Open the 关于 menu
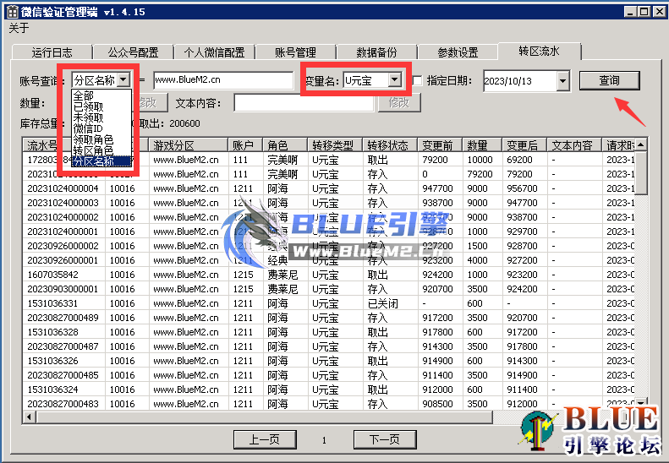The height and width of the screenshot is (463, 669). [19, 28]
